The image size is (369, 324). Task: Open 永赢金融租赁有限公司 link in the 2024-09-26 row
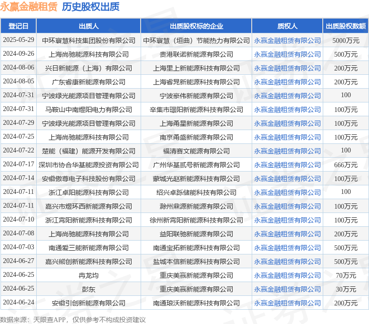coord(287,54)
